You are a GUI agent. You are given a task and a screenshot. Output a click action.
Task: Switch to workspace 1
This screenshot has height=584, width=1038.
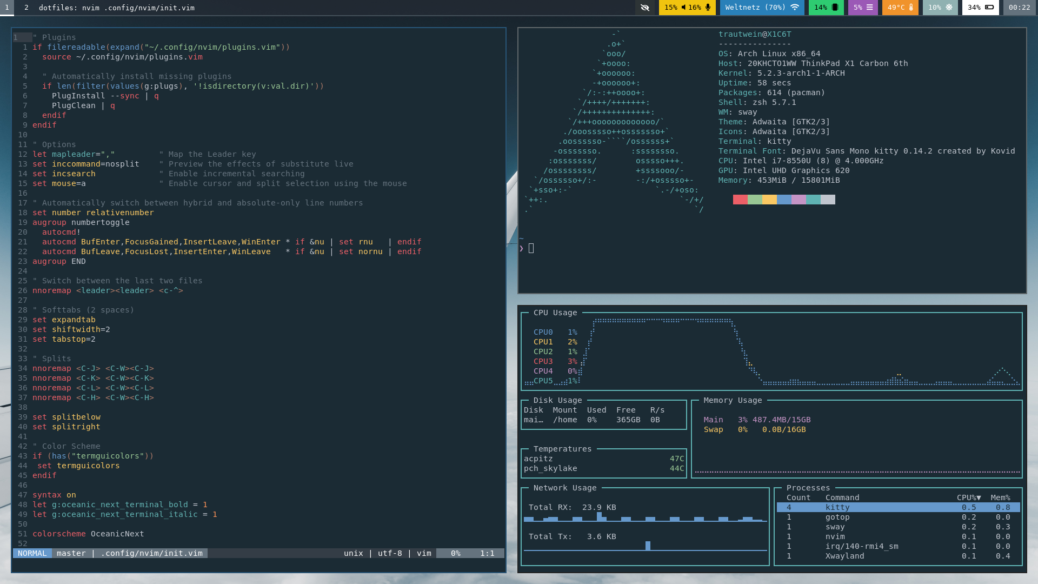7,8
